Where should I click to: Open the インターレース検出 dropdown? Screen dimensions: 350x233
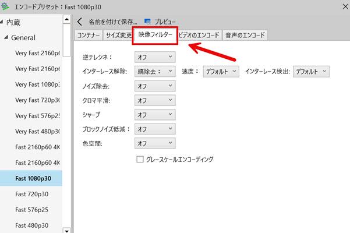pyautogui.click(x=310, y=71)
